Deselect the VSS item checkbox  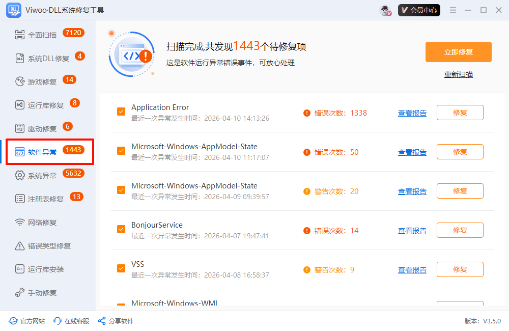click(x=121, y=268)
